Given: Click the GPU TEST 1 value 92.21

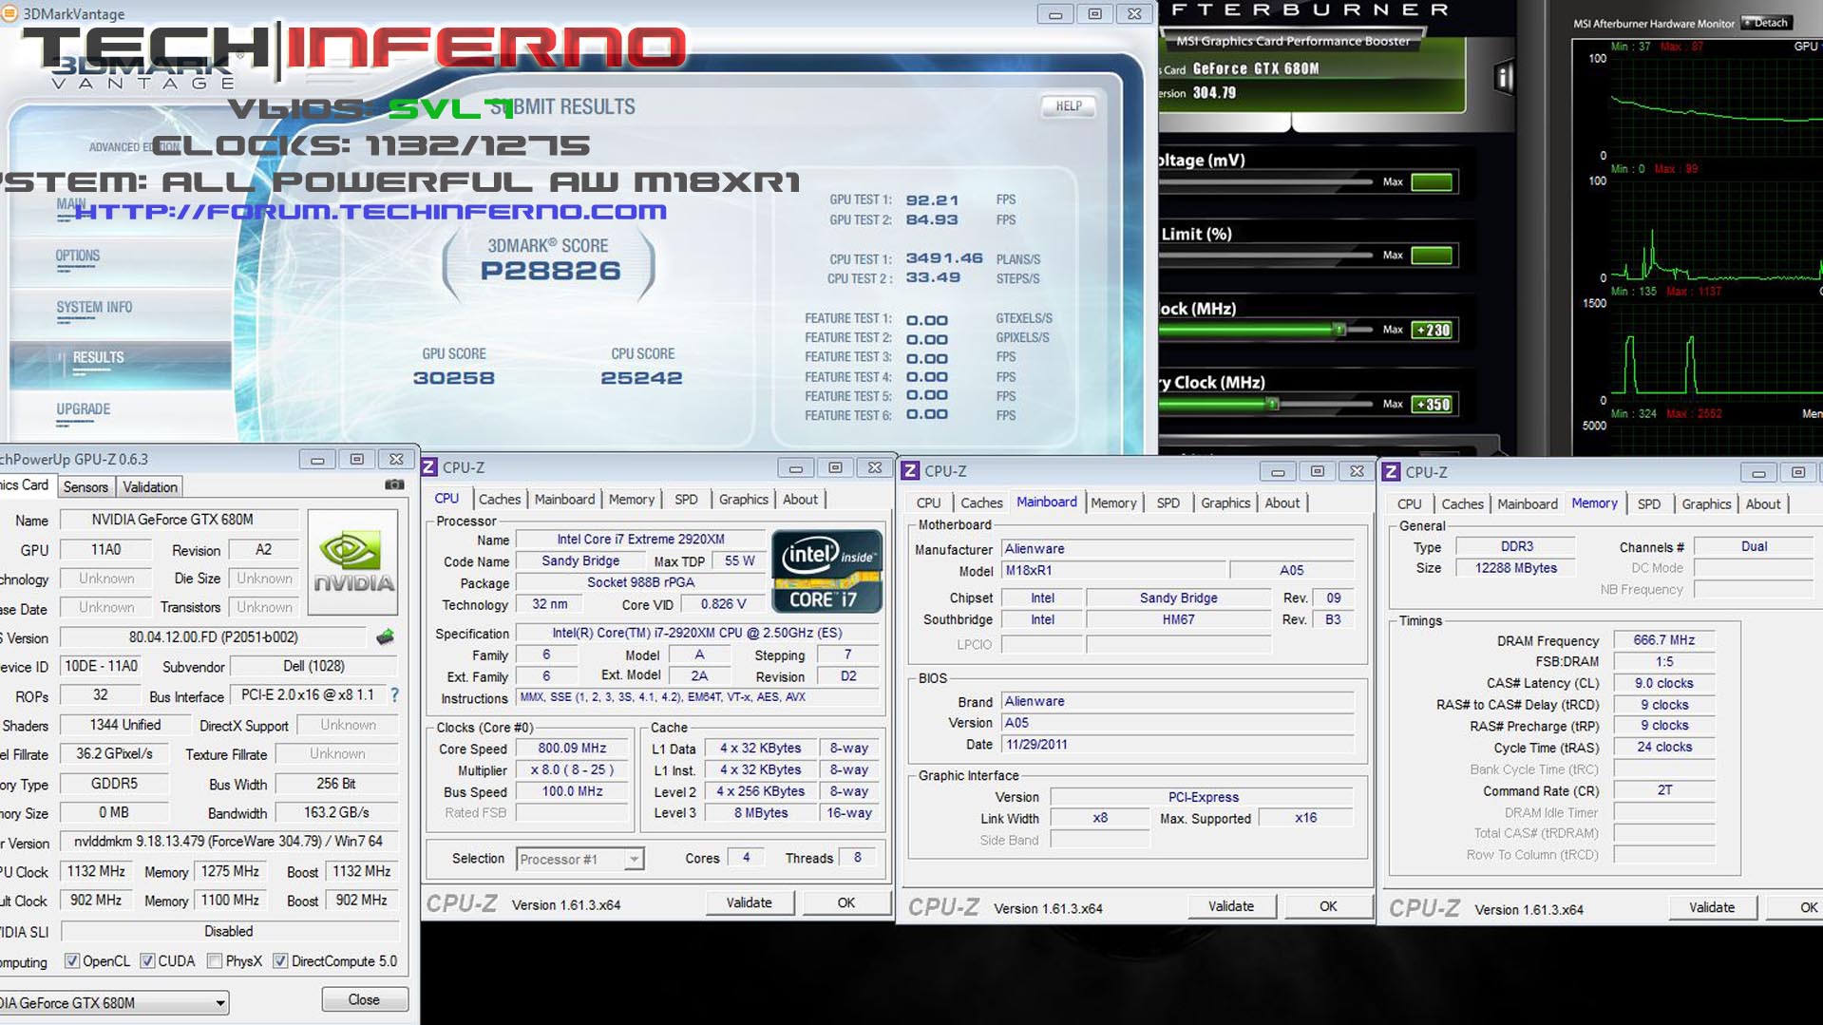Looking at the screenshot, I should 932,199.
